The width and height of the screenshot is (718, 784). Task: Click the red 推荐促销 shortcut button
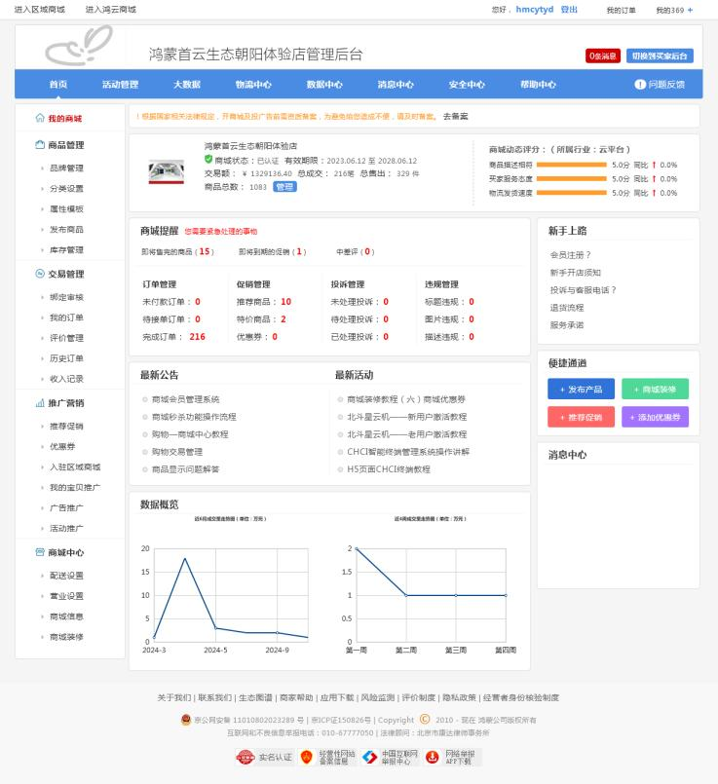[581, 417]
